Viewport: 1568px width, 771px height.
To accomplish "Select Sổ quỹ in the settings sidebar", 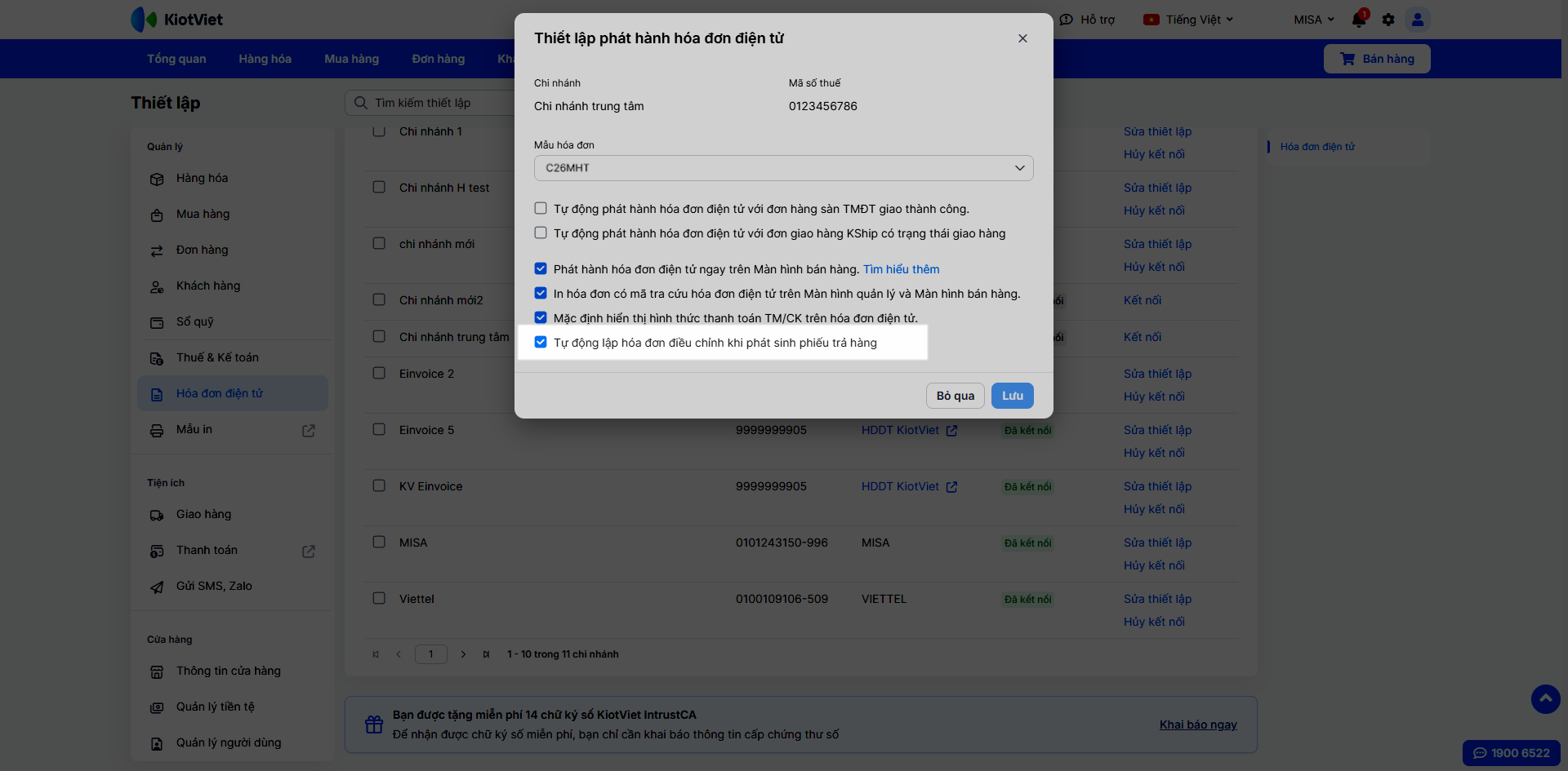I will tap(233, 321).
